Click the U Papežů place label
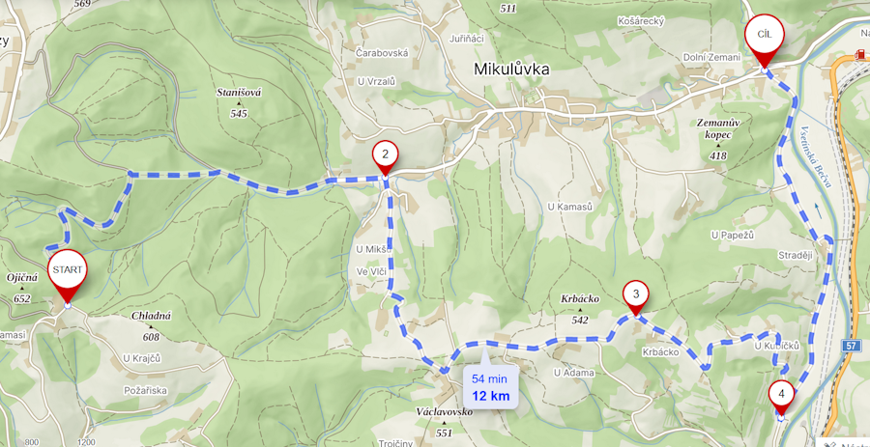This screenshot has height=447, width=870. (x=733, y=236)
